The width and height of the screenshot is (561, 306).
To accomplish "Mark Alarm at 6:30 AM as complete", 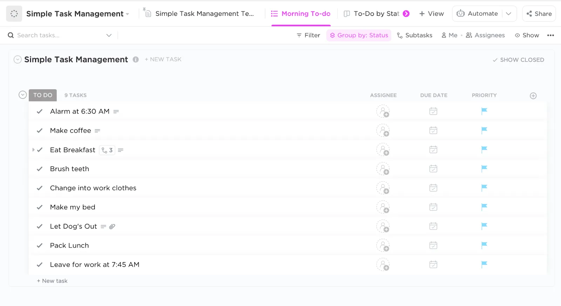I will (x=40, y=111).
